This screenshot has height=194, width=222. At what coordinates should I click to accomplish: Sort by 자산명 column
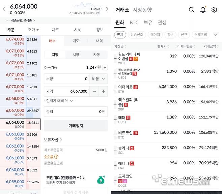coord(120,46)
